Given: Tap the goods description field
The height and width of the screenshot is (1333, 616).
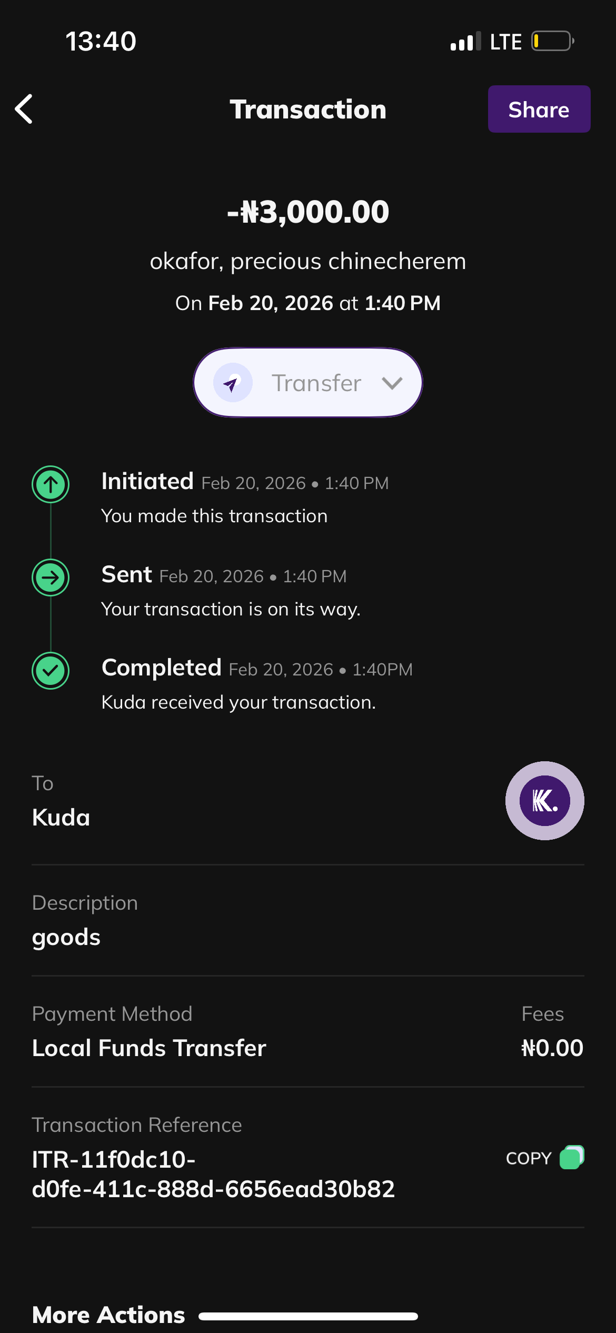Looking at the screenshot, I should click(x=66, y=937).
